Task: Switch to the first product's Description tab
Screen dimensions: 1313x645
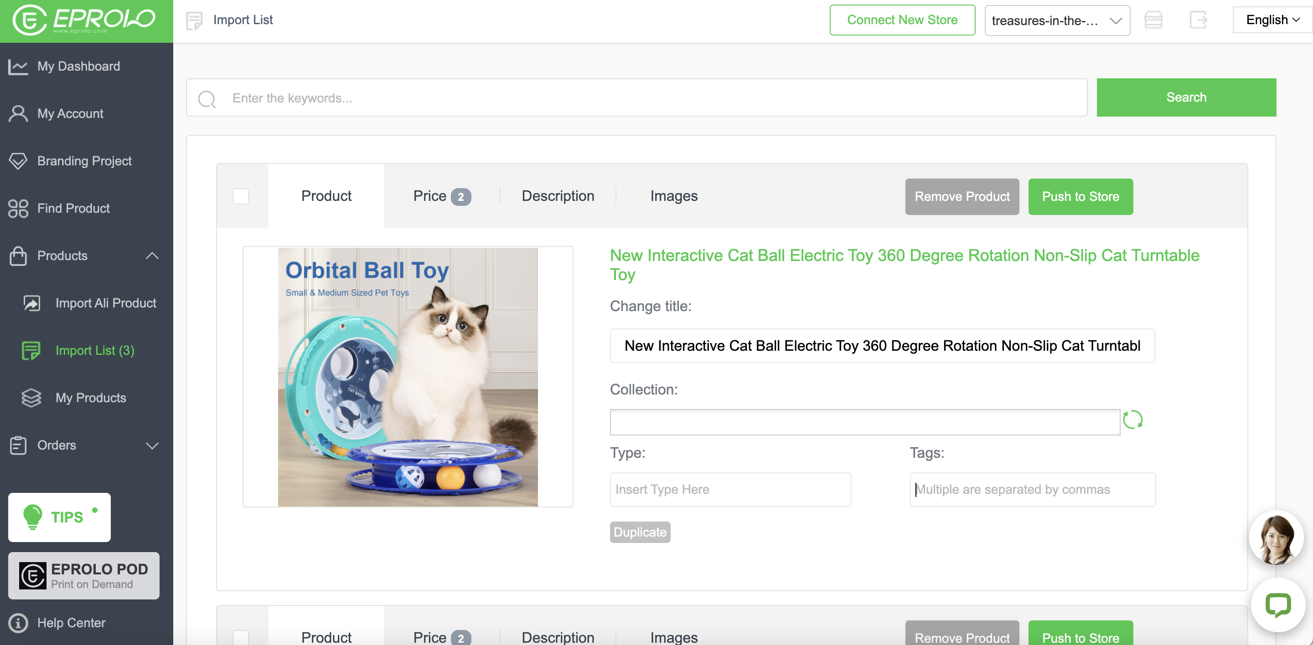Action: point(558,196)
